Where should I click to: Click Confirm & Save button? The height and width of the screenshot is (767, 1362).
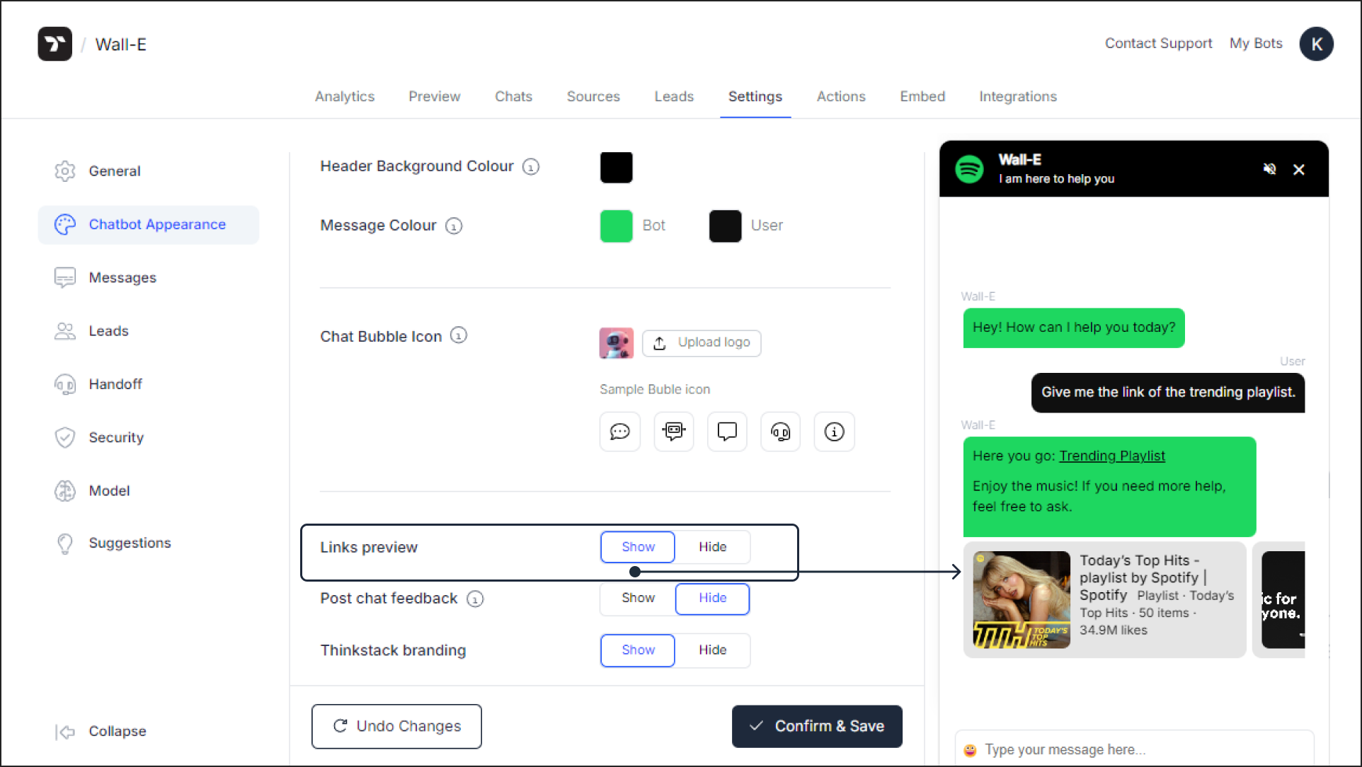(816, 726)
